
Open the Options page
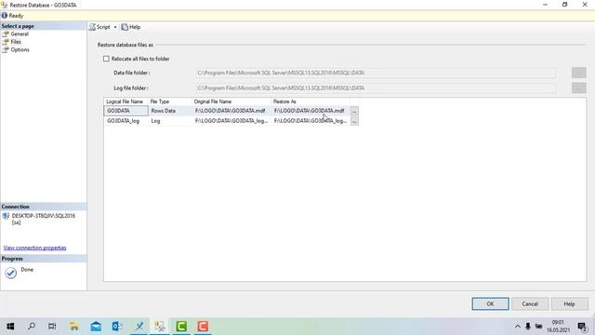pos(20,49)
